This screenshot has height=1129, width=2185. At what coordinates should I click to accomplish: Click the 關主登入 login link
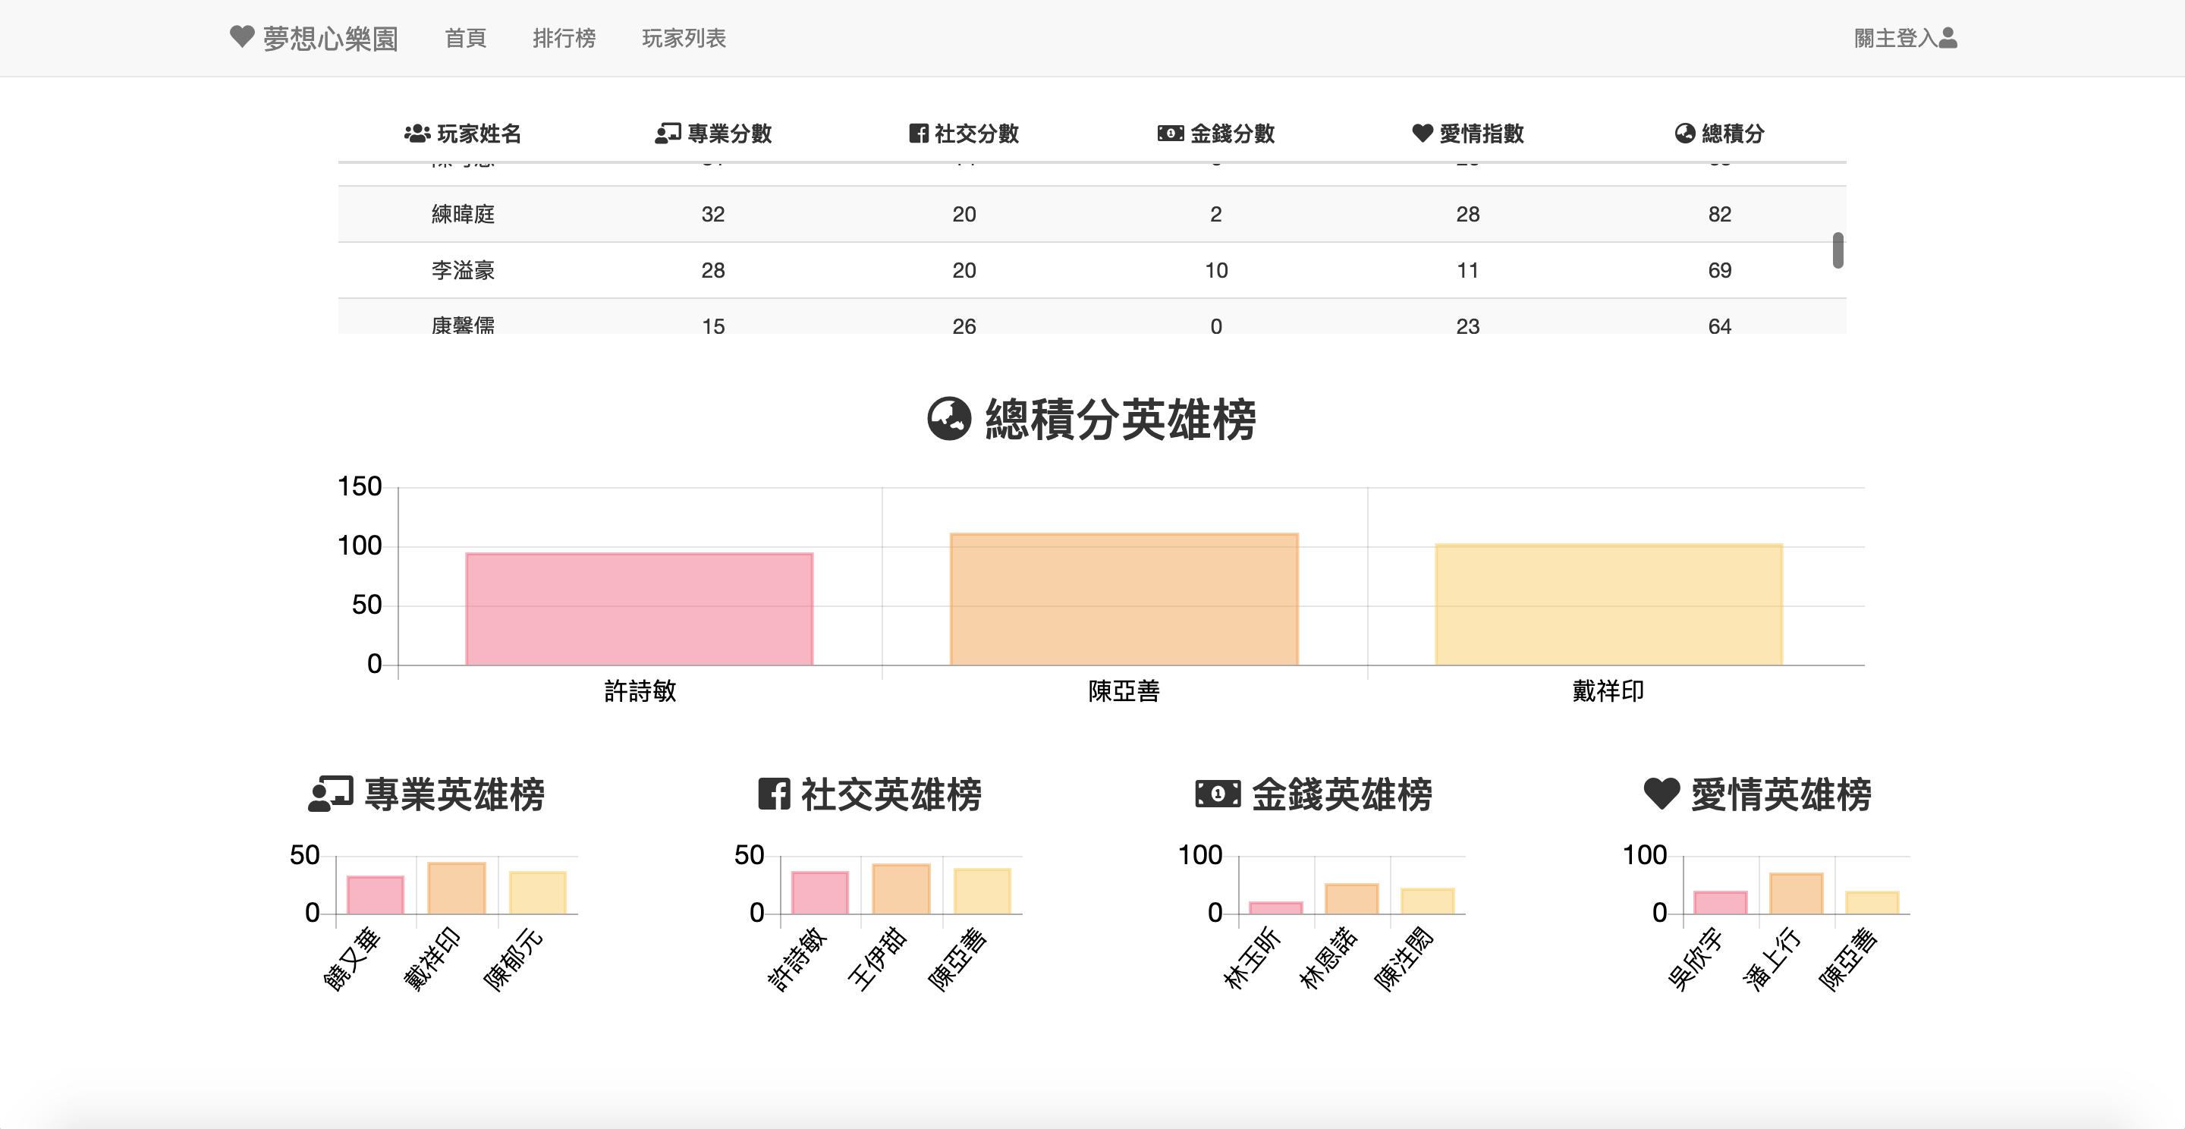1895,38
